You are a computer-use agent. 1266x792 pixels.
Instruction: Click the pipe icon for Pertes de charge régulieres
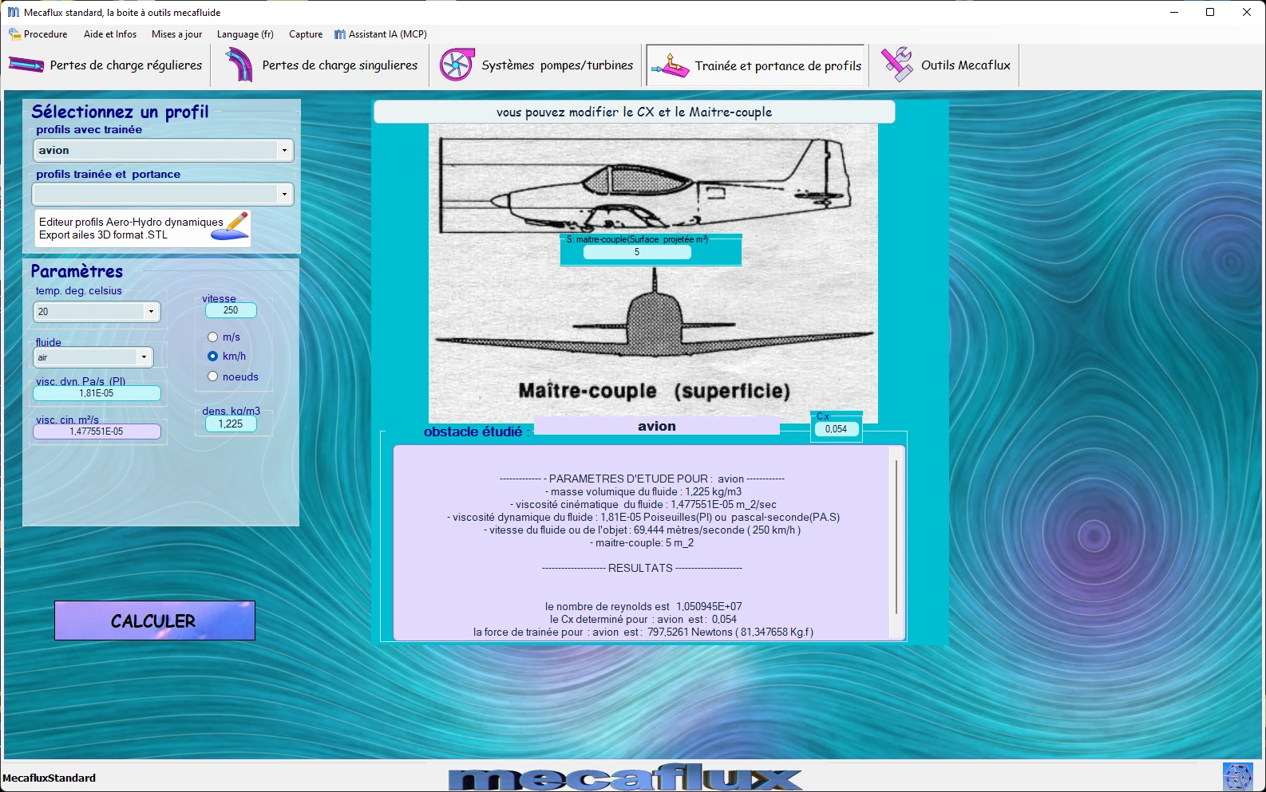tap(26, 65)
